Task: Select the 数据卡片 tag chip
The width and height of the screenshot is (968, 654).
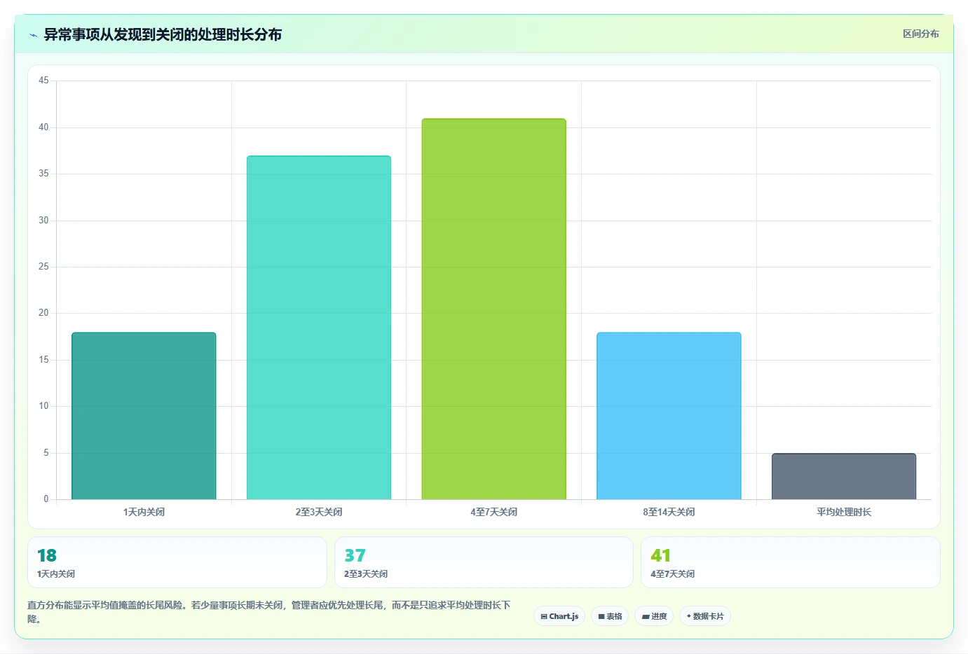Action: (705, 616)
